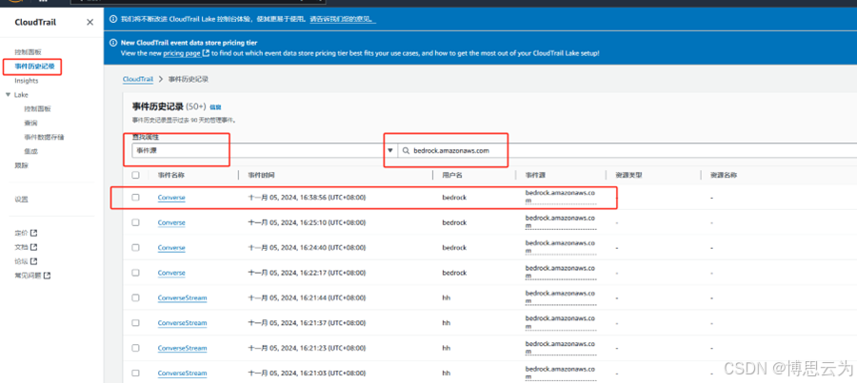Open 跟踪 in the sidebar
This screenshot has width=857, height=383.
[x=21, y=165]
